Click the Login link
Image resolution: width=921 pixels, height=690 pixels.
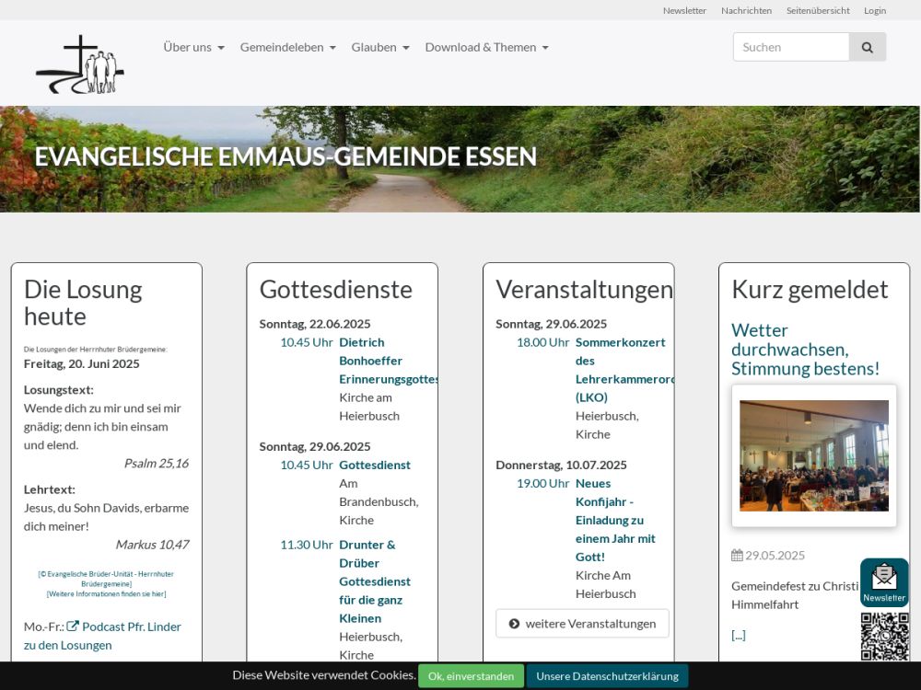click(x=874, y=10)
